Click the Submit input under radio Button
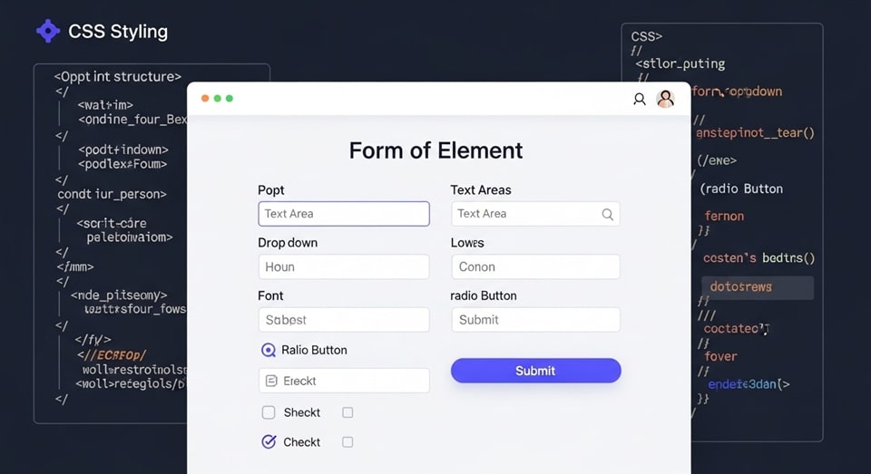The height and width of the screenshot is (474, 871). [535, 320]
